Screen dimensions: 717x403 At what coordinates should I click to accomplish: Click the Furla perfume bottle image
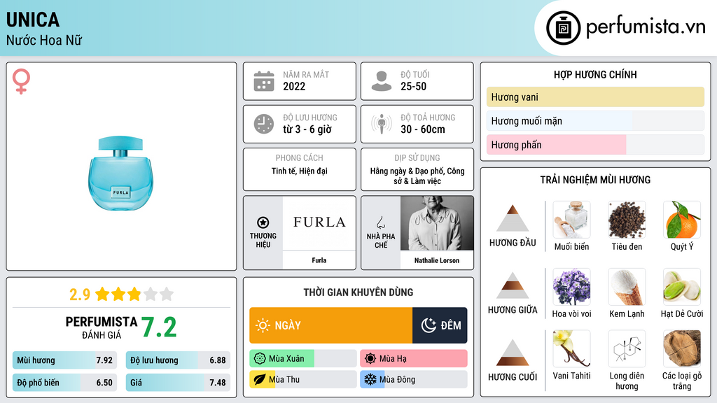(x=120, y=174)
